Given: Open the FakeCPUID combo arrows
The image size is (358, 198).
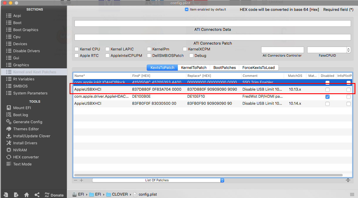Looking at the screenshot, I should (349, 50).
